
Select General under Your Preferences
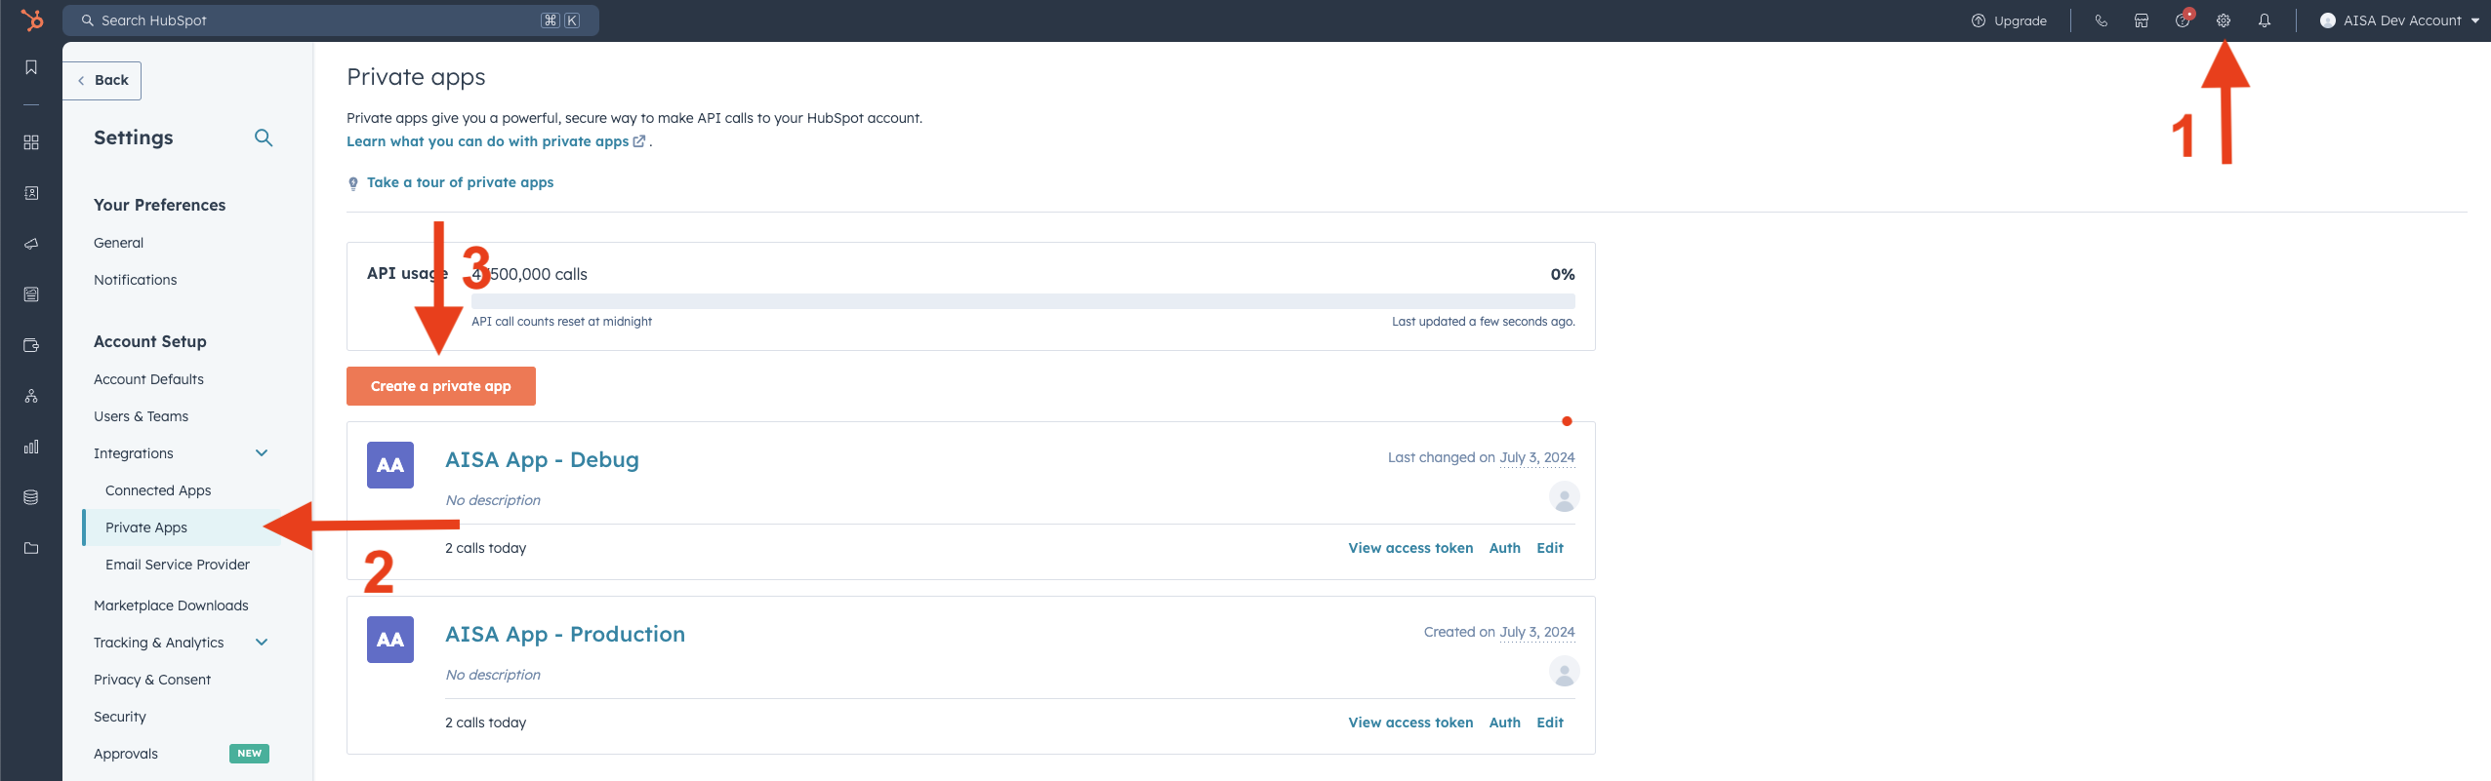118,243
